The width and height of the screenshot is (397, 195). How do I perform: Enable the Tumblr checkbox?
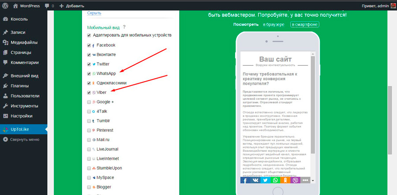pos(89,121)
